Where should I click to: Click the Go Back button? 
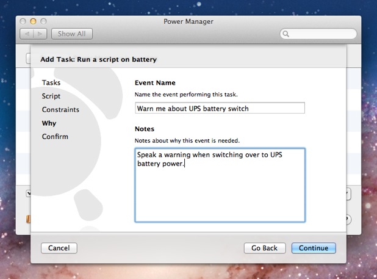[x=265, y=248]
